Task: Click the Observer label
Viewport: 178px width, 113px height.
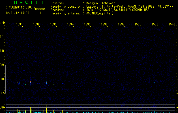Action: point(57,3)
